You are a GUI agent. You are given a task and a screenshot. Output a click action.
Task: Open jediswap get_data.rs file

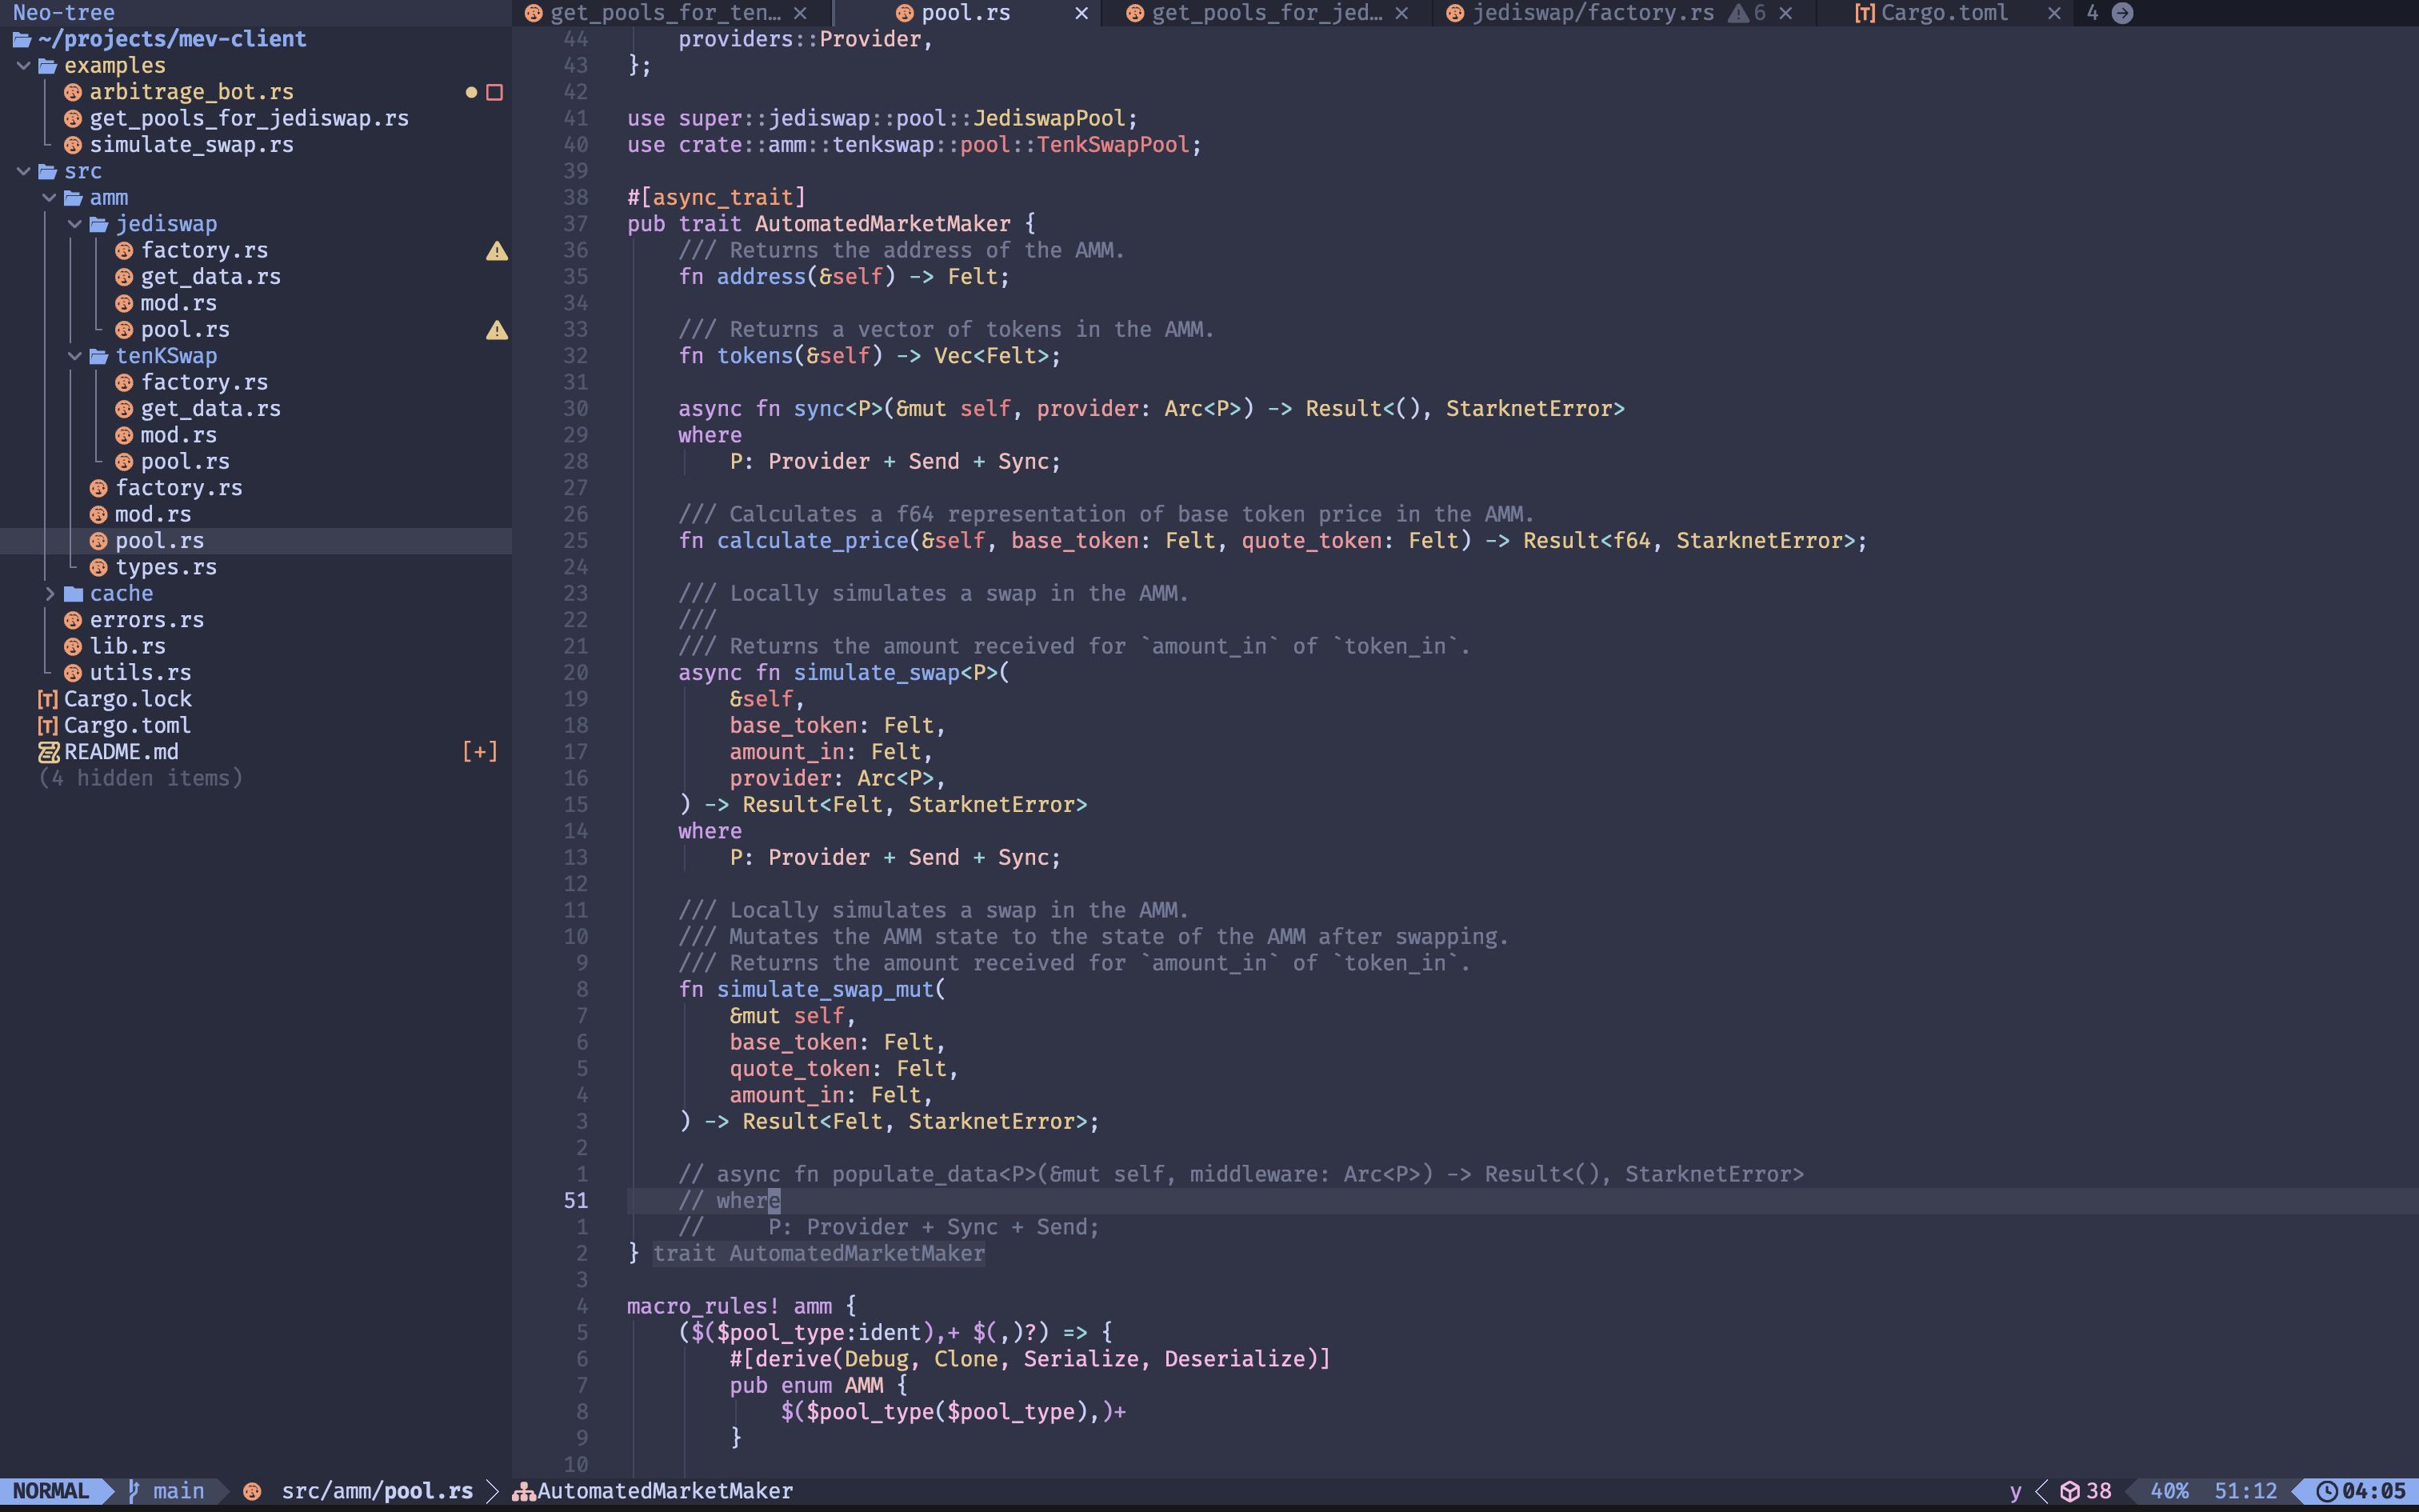[x=210, y=277]
